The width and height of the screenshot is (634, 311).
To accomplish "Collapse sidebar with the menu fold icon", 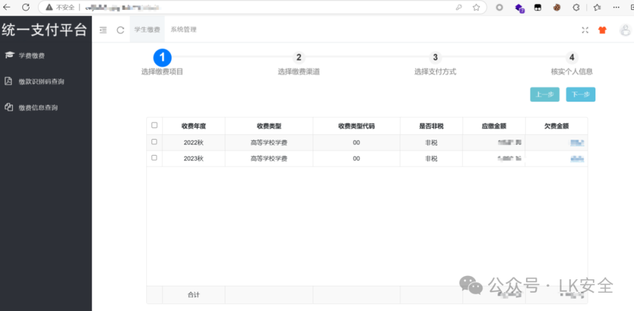I will click(103, 30).
